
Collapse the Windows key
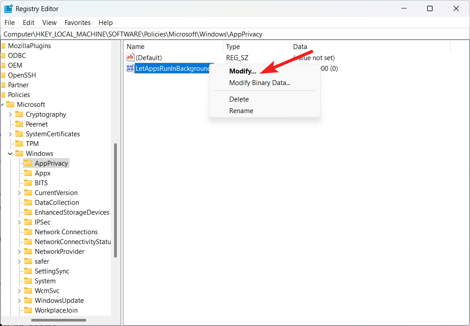click(x=11, y=154)
